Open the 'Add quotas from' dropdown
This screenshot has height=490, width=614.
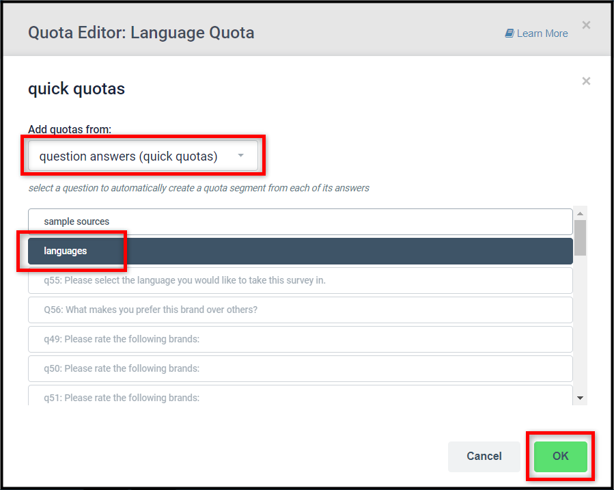pyautogui.click(x=143, y=156)
